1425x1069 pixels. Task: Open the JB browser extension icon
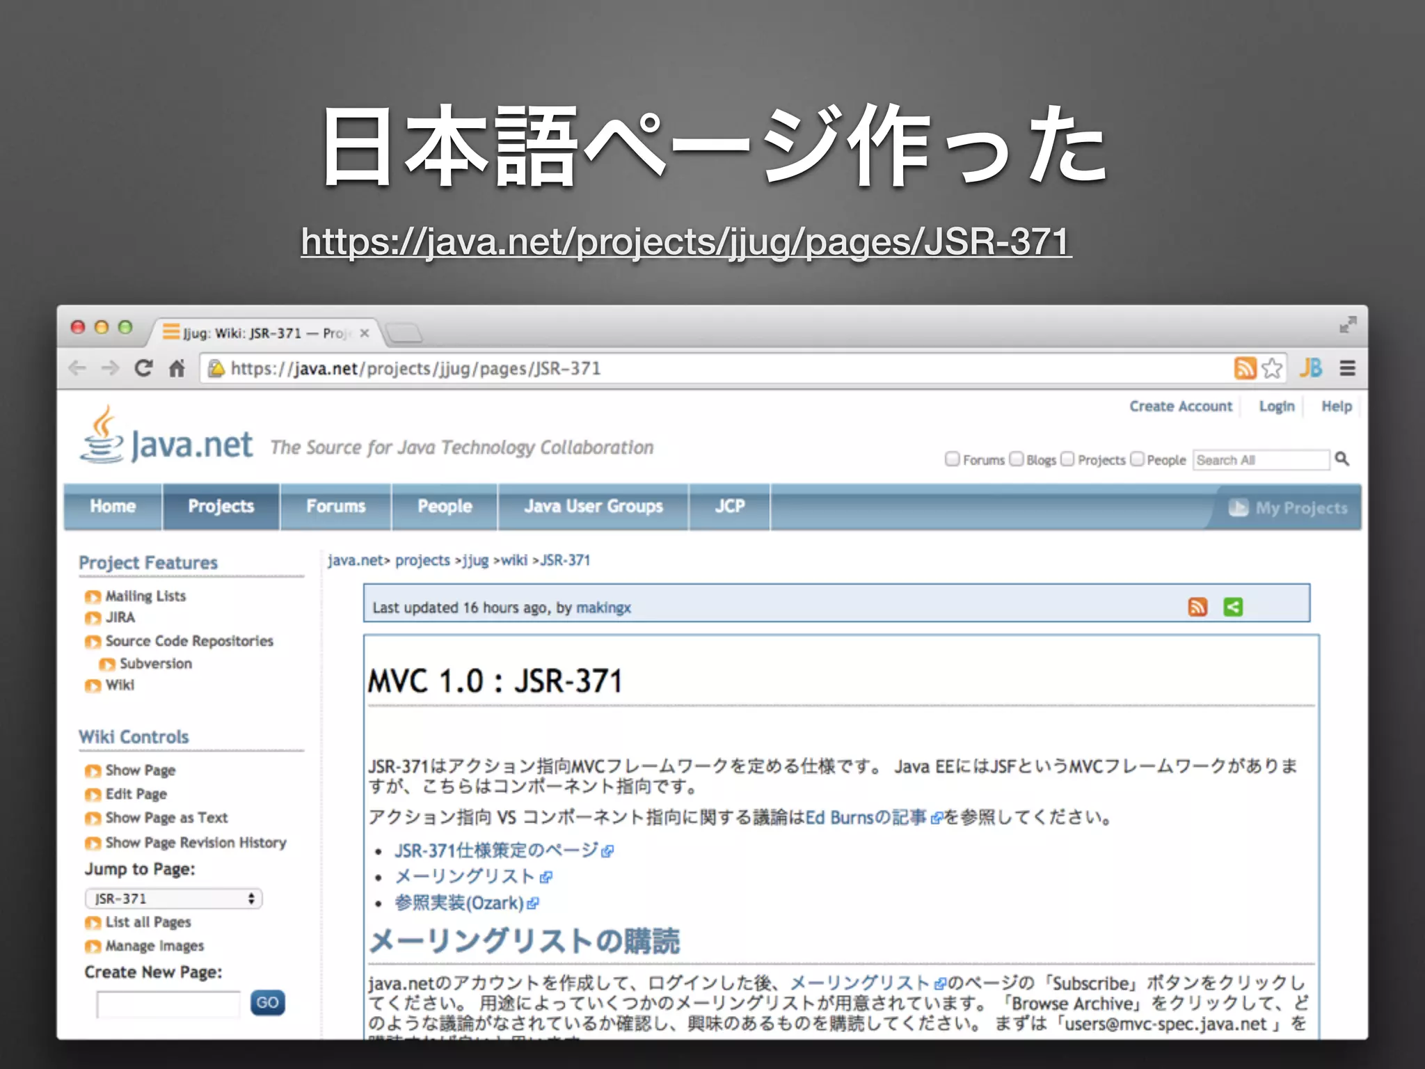(x=1311, y=368)
